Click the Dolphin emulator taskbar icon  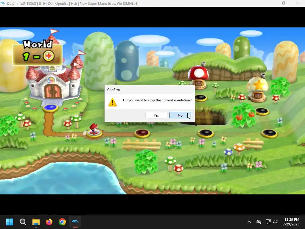point(75,222)
